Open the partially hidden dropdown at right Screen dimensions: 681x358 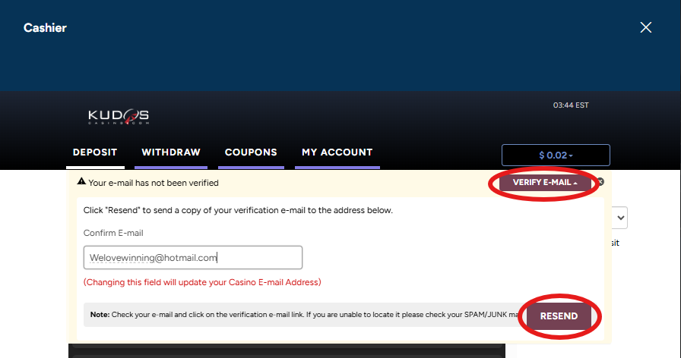click(x=619, y=218)
